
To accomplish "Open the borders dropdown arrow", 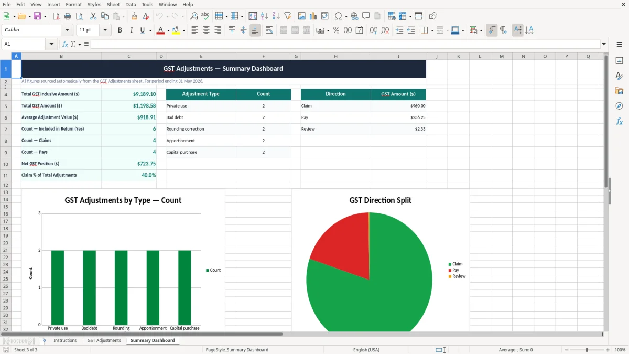I will (432, 30).
